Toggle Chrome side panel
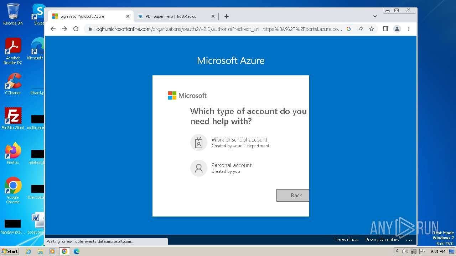The height and width of the screenshot is (256, 456). [x=385, y=29]
